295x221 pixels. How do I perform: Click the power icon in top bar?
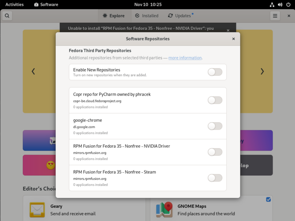pyautogui.click(x=288, y=4)
